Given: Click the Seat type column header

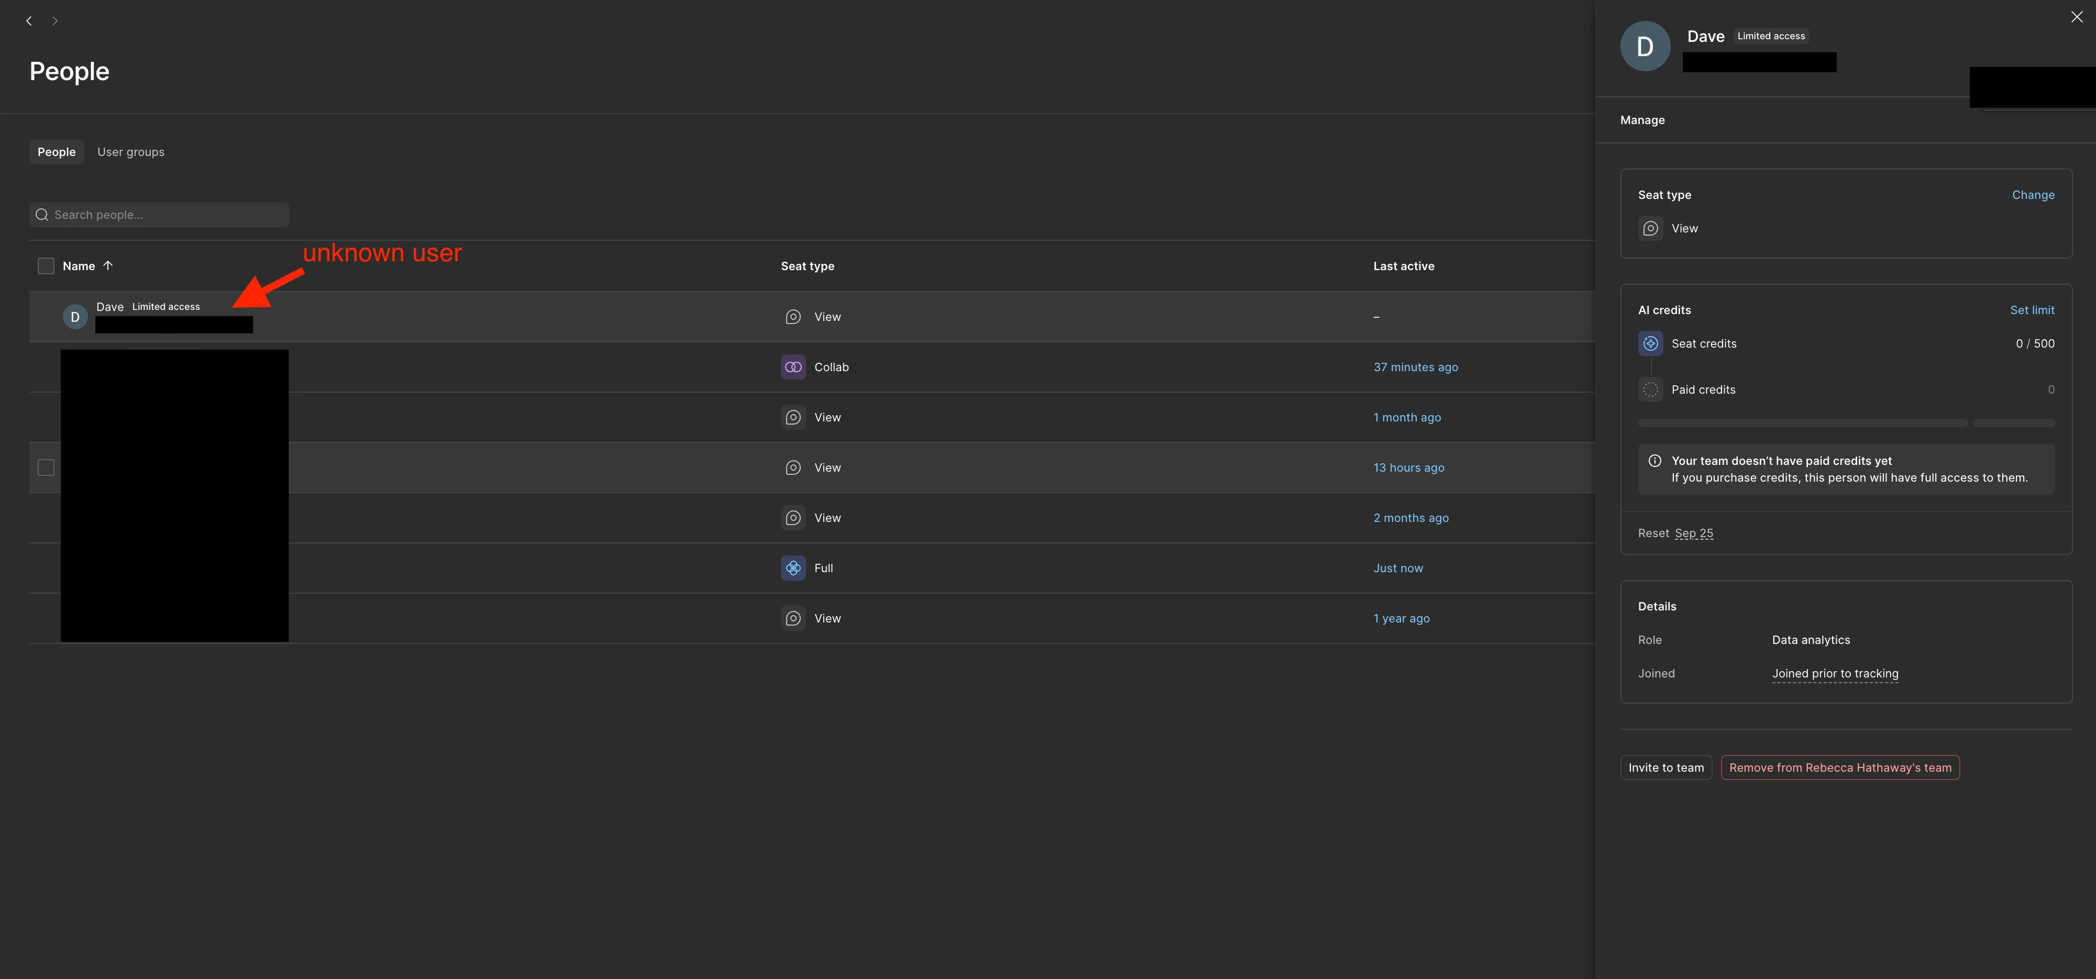Looking at the screenshot, I should 807,266.
